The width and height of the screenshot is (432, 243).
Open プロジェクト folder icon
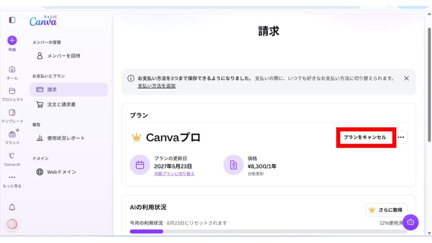12,91
